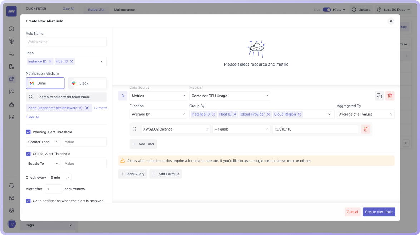Click Add Formula button

(x=165, y=174)
